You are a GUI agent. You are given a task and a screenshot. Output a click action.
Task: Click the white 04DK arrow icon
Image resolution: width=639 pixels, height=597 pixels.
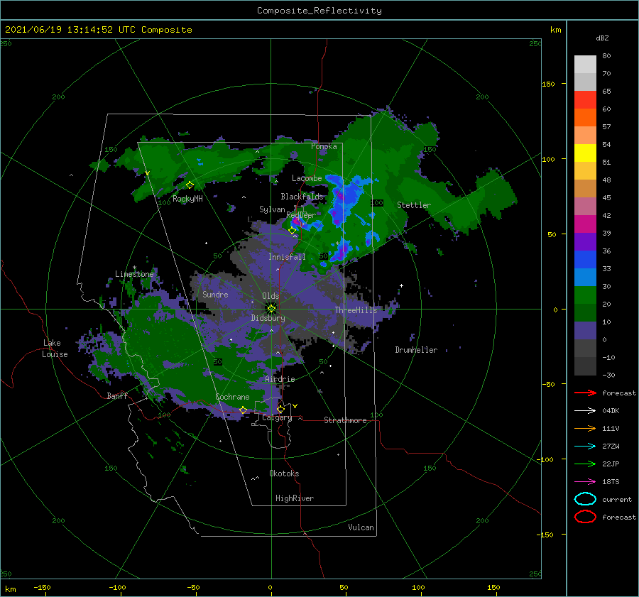(585, 411)
